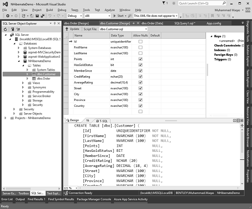Click the Open File toolbar icon
The width and height of the screenshot is (252, 209).
click(32, 16)
